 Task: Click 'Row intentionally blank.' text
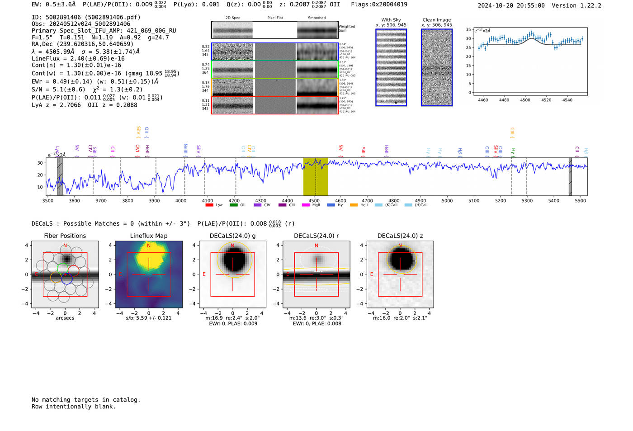[x=74, y=407]
